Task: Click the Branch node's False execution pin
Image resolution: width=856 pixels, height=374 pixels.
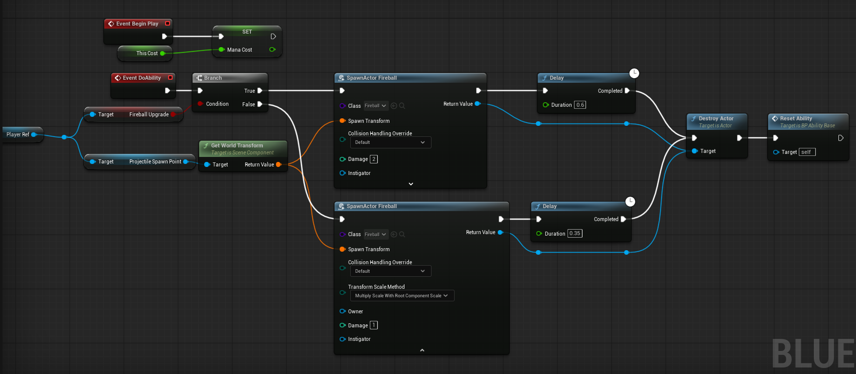Action: coord(260,104)
